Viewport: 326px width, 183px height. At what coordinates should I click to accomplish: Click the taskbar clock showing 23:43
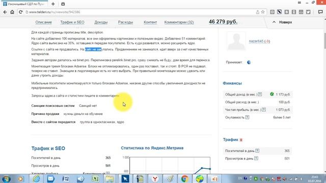pos(315,179)
